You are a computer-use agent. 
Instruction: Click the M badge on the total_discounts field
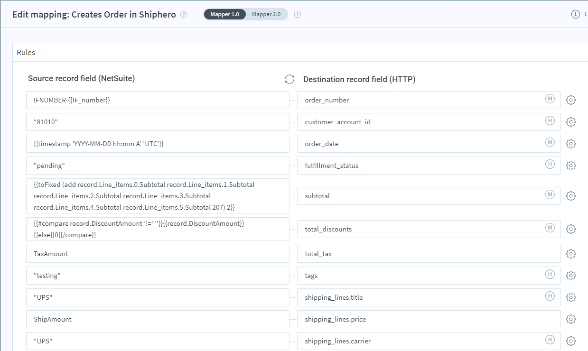(x=550, y=229)
